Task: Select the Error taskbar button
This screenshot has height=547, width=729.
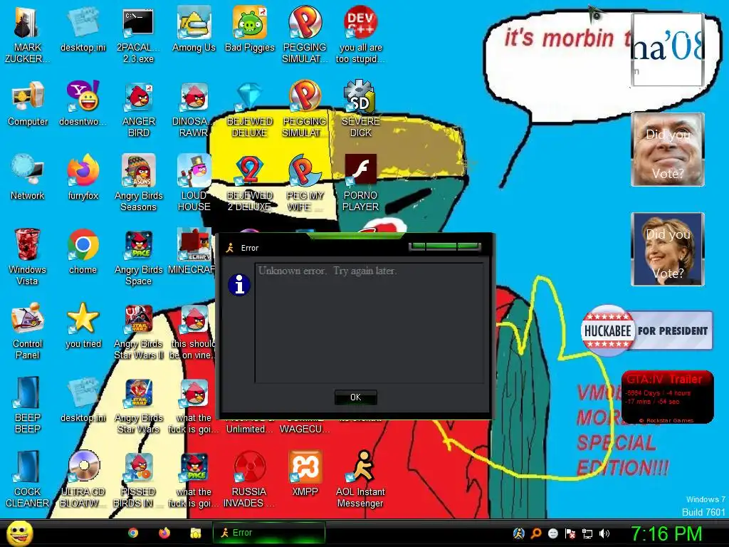Action: (268, 533)
